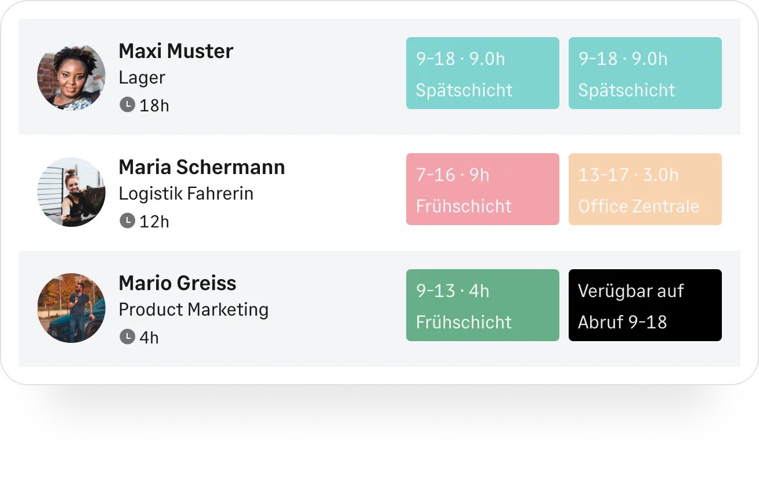Open the pink Frühschicht 7-16 shift
Viewport: 759px width, 492px height.
pyautogui.click(x=483, y=189)
